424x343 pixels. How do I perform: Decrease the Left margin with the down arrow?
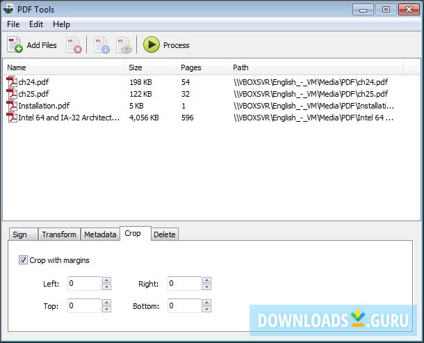point(106,287)
